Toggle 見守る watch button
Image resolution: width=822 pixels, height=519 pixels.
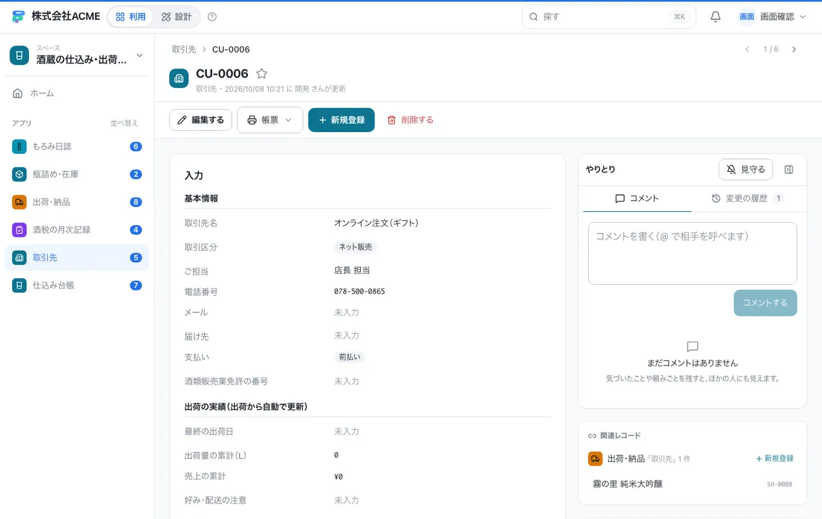coord(746,169)
